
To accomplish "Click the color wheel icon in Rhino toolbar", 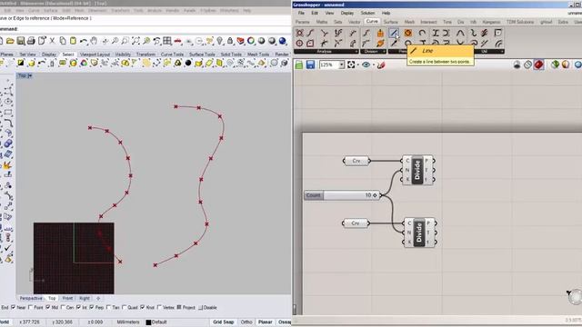I will pyautogui.click(x=251, y=41).
